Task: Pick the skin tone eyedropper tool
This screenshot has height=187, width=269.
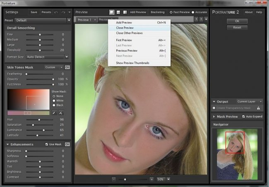Action: 54,113
